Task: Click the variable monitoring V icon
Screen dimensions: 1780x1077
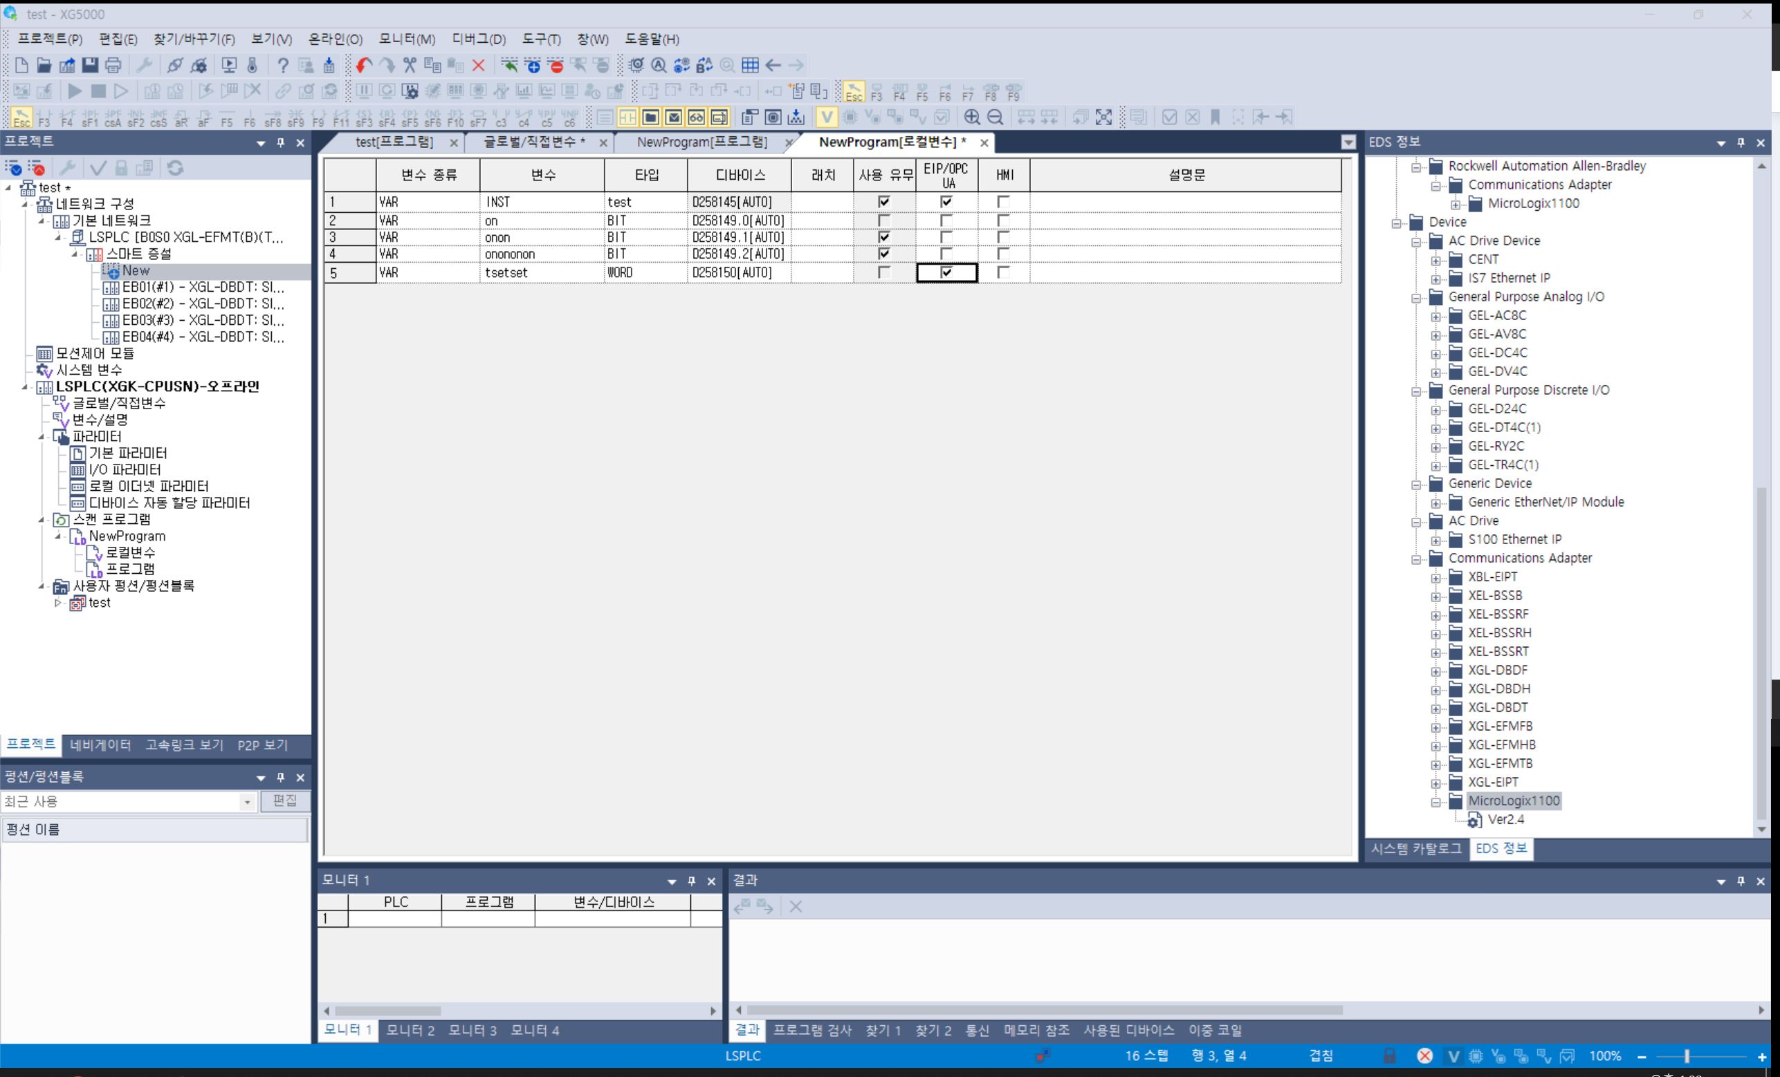Action: [827, 117]
